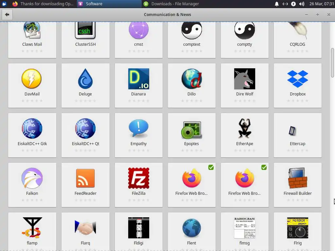The height and width of the screenshot is (251, 335).
Task: Click the star rating under Empathy
Action: coord(138,150)
